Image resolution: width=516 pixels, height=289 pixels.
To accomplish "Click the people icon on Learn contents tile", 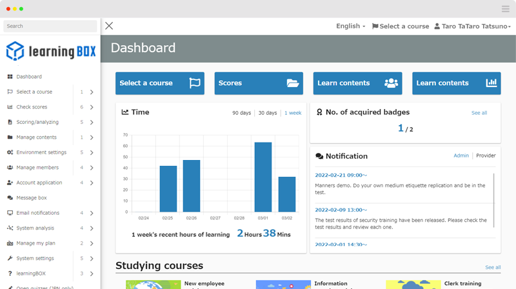I will pyautogui.click(x=391, y=83).
